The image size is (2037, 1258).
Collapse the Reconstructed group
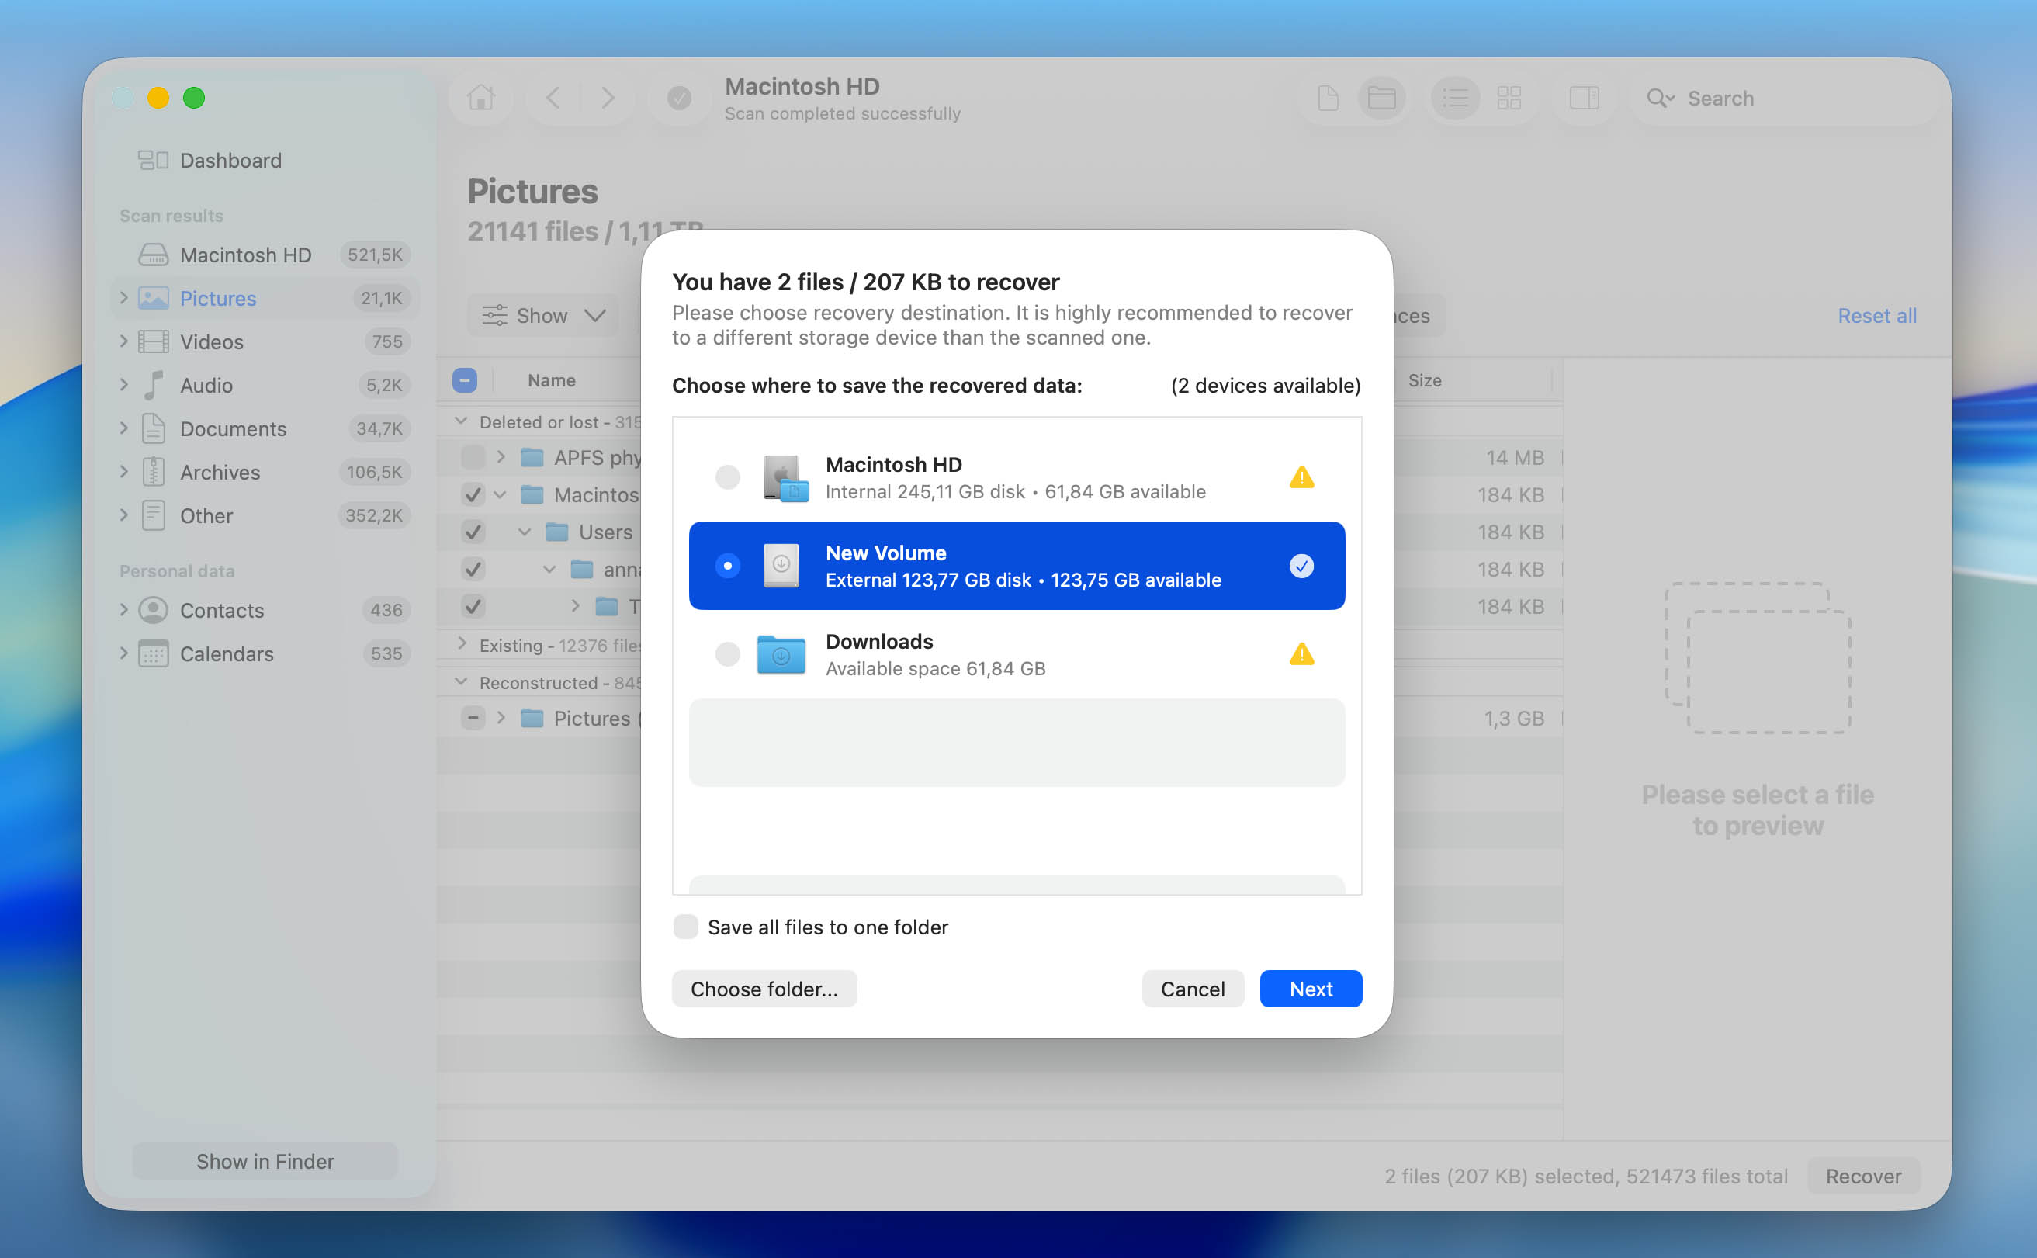click(461, 681)
